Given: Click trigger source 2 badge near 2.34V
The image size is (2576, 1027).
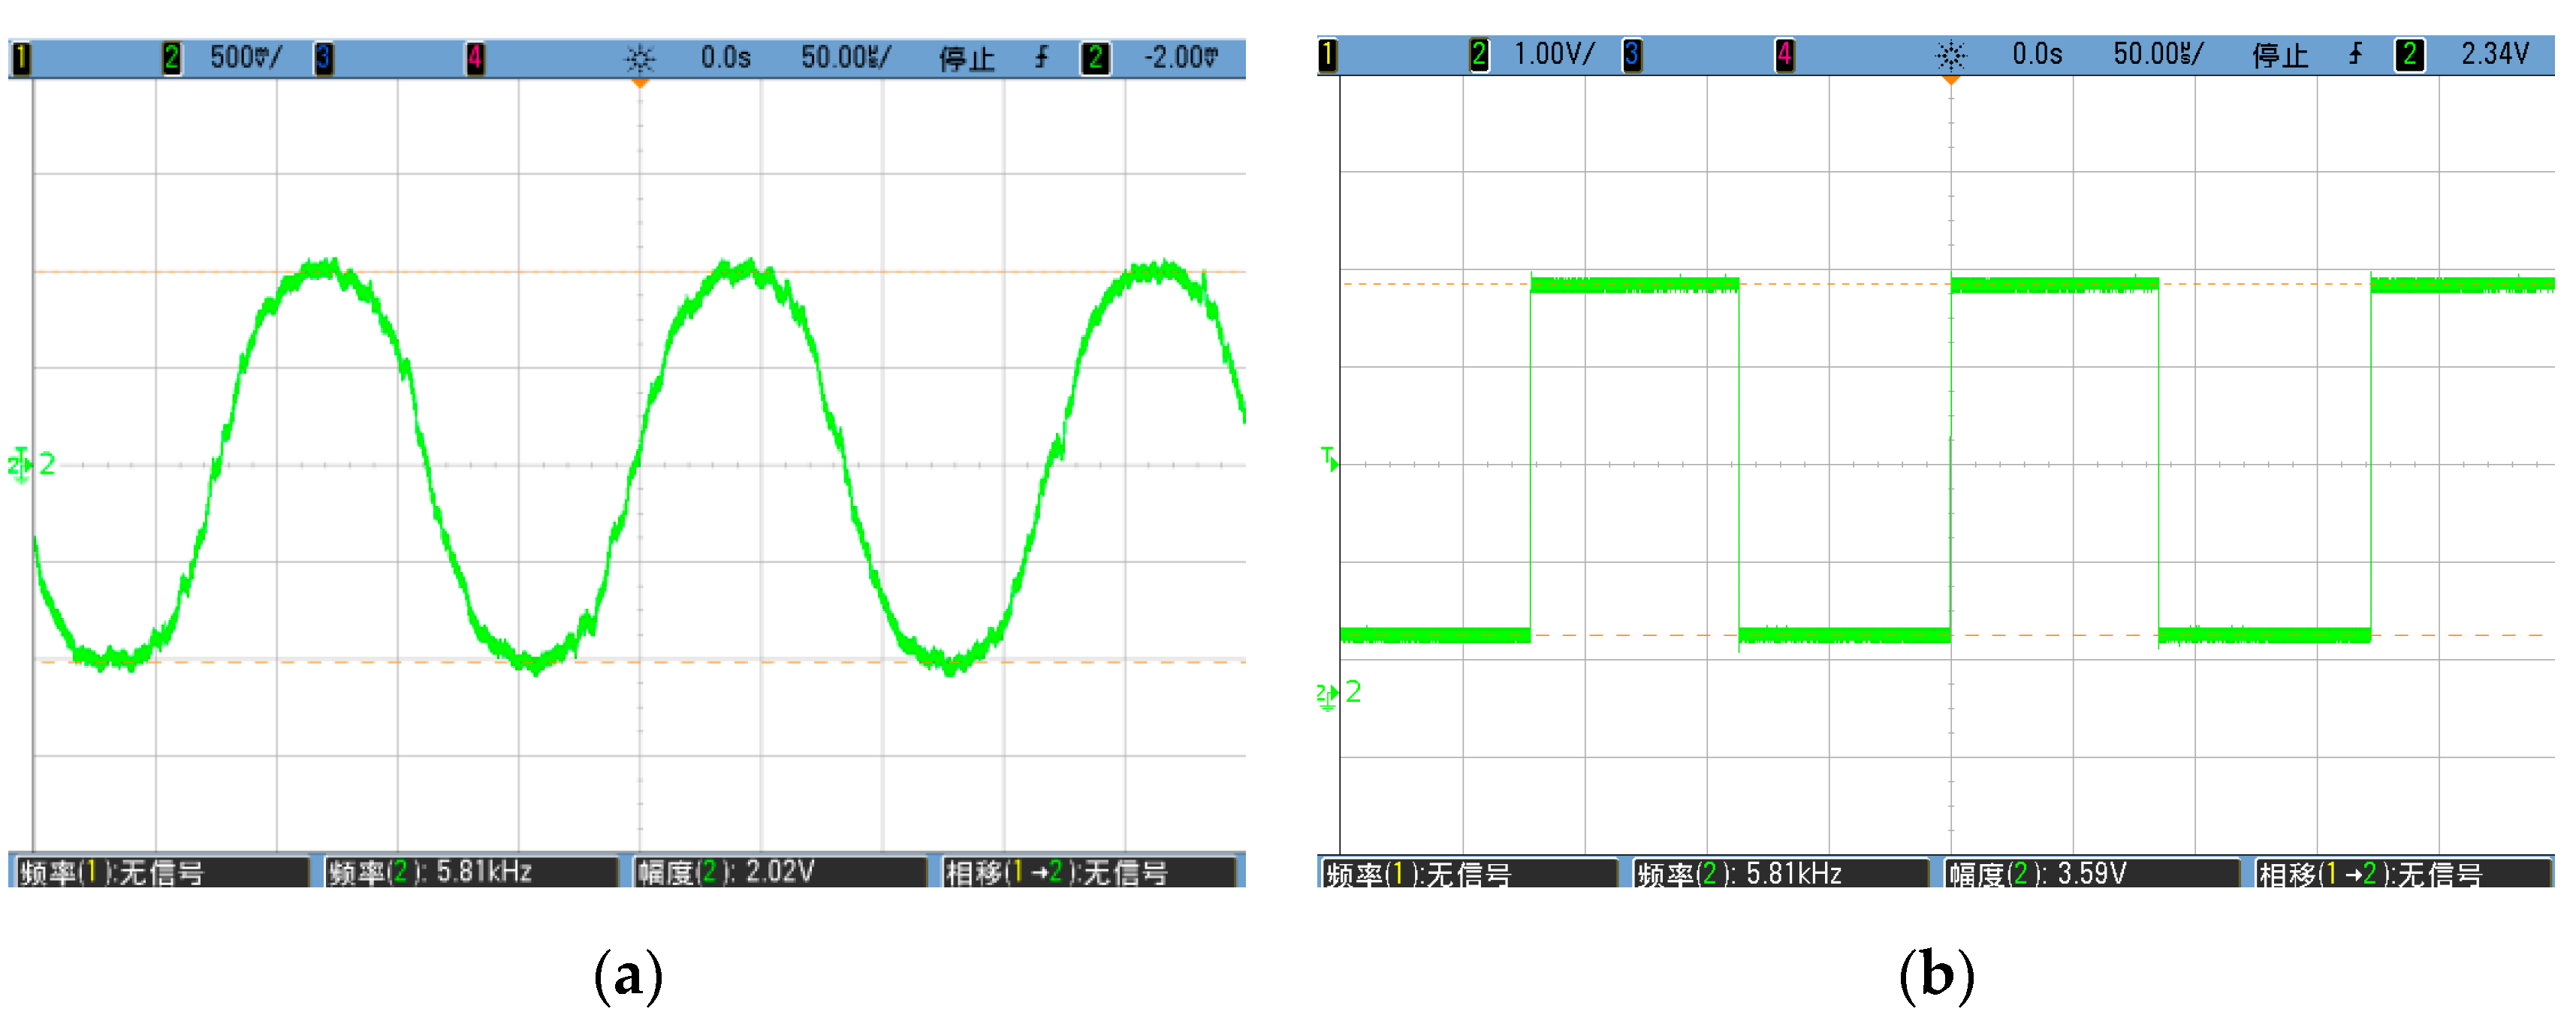Looking at the screenshot, I should (2409, 54).
